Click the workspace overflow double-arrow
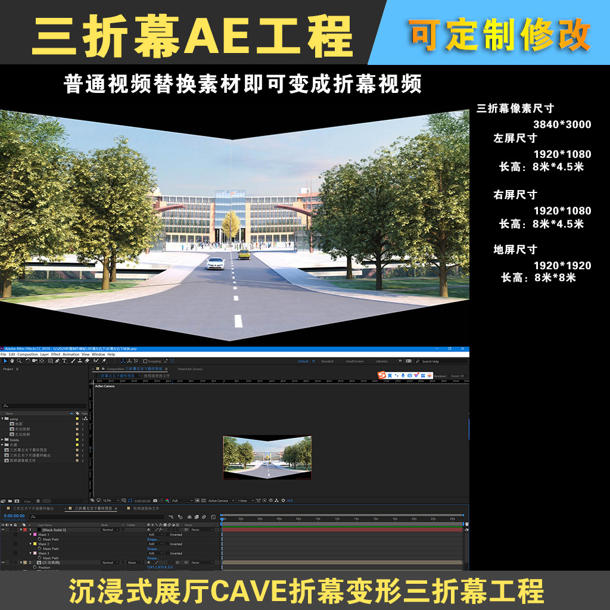Image resolution: width=610 pixels, height=610 pixels. [x=400, y=361]
